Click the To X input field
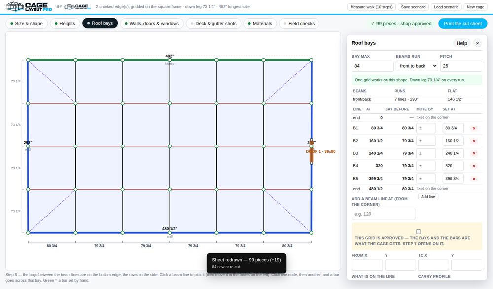 433,265
